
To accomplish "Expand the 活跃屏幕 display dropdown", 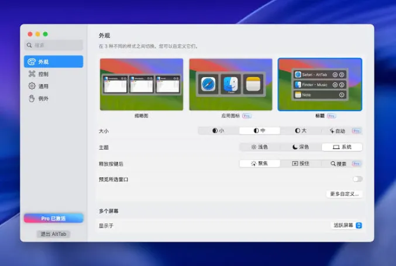I will click(x=347, y=225).
